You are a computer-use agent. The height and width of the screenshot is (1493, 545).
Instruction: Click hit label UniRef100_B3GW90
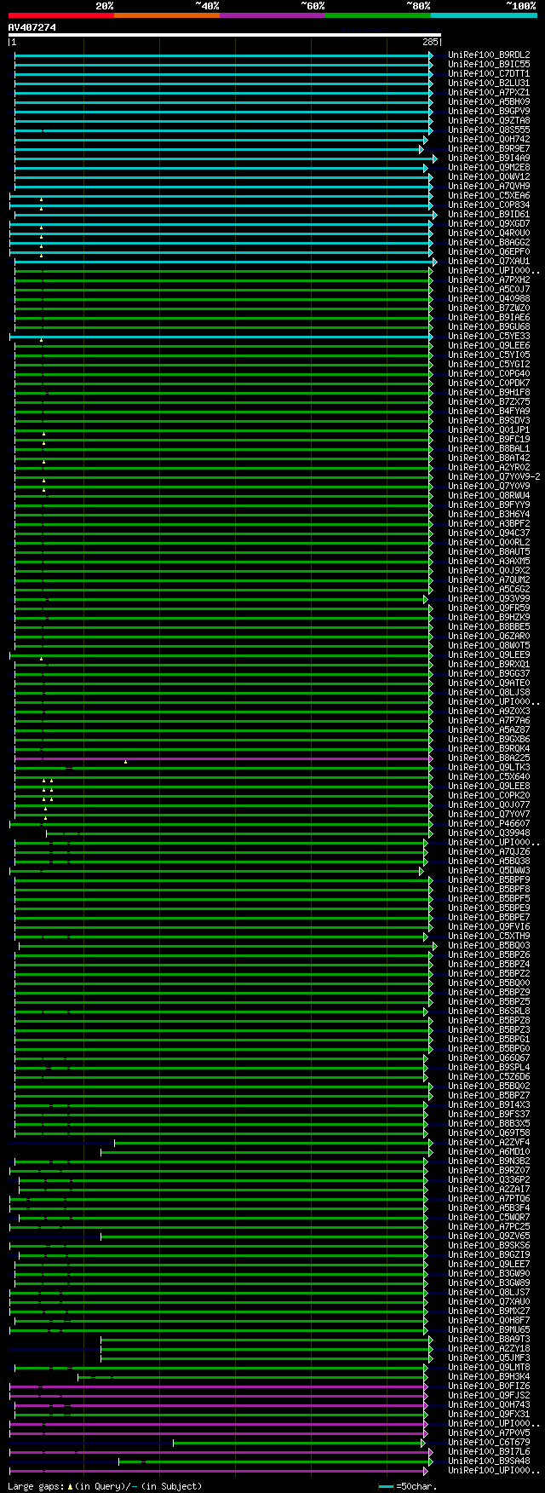point(489,1273)
